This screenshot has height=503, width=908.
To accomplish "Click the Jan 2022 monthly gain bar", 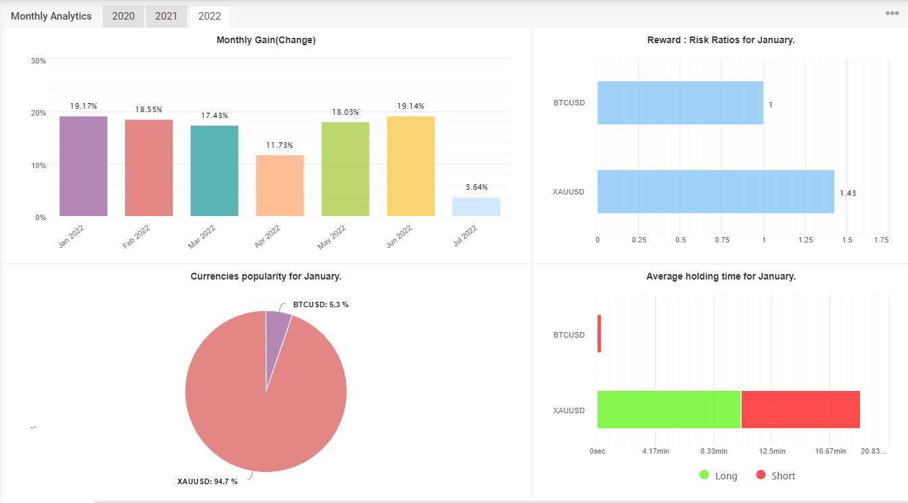I will click(x=83, y=166).
